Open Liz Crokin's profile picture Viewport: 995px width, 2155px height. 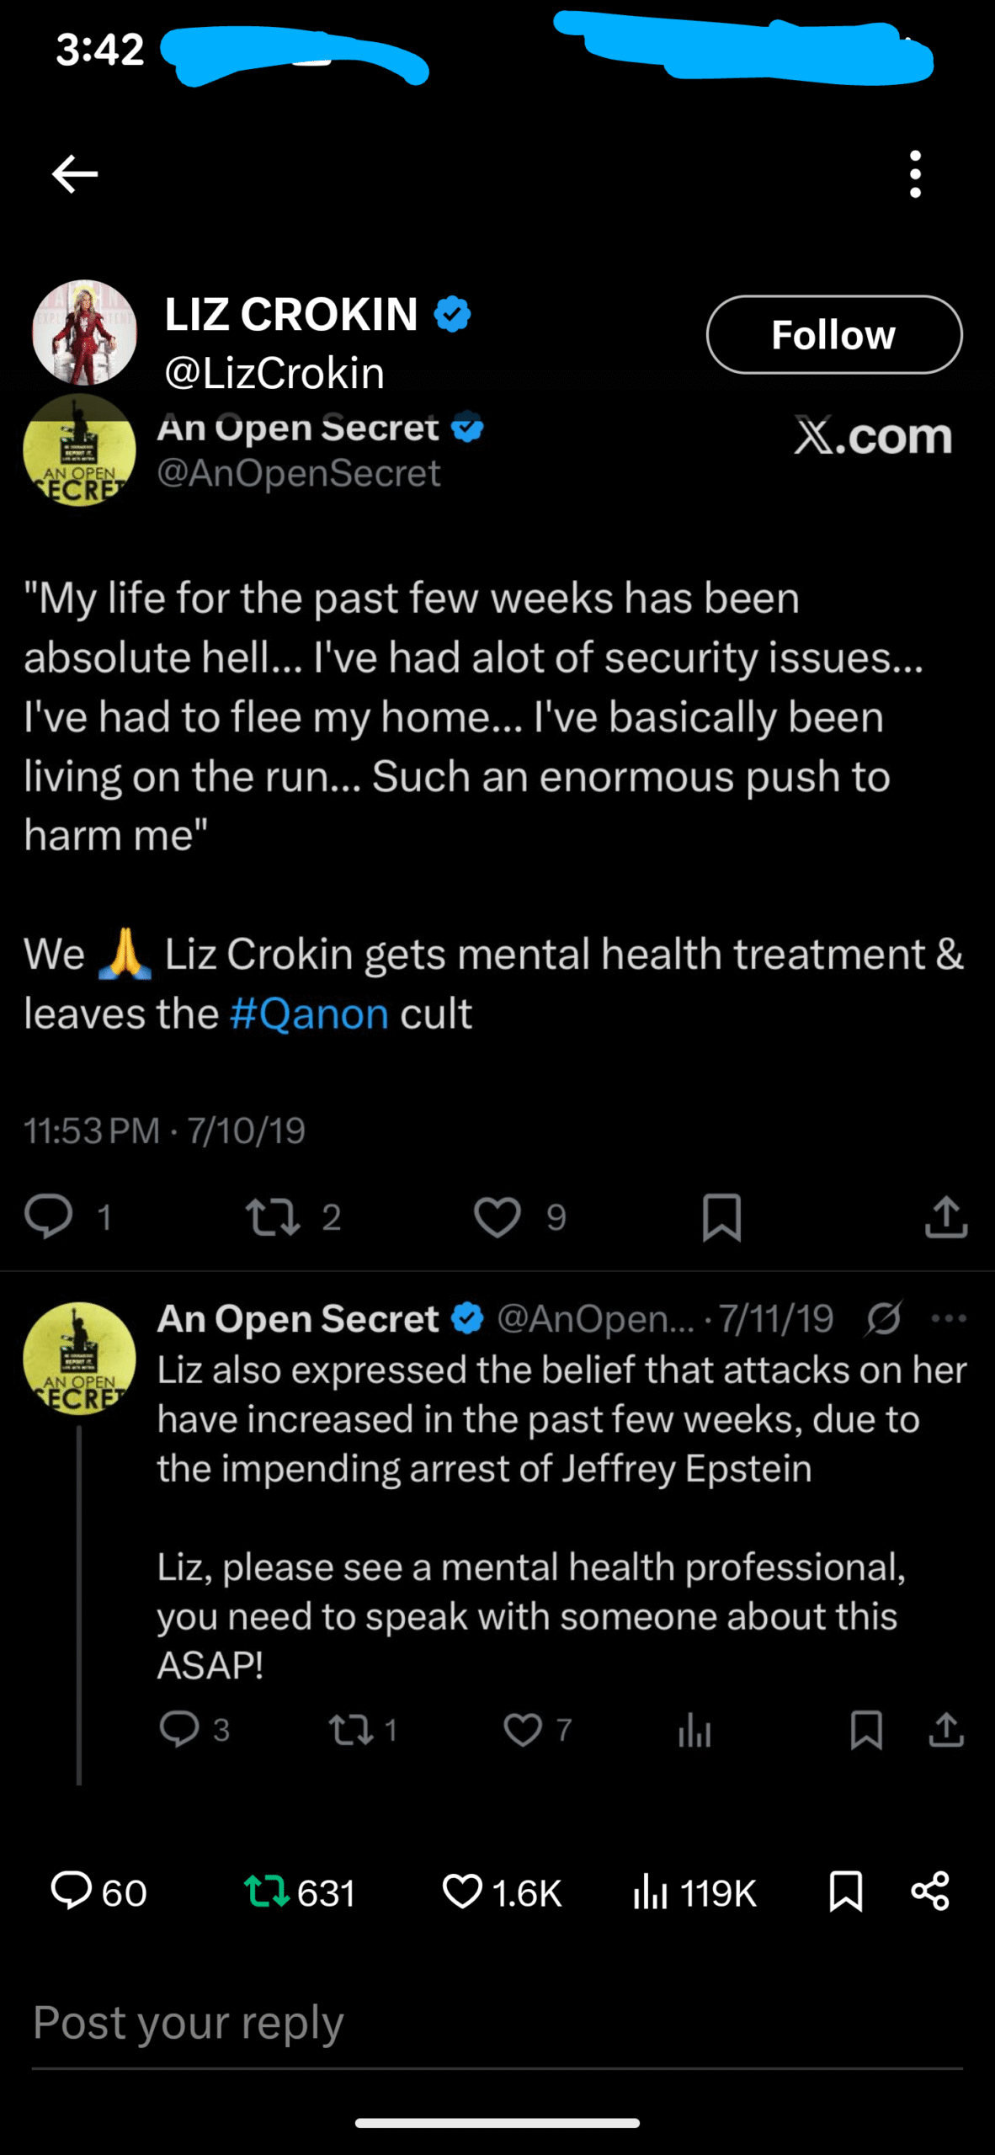[x=84, y=333]
